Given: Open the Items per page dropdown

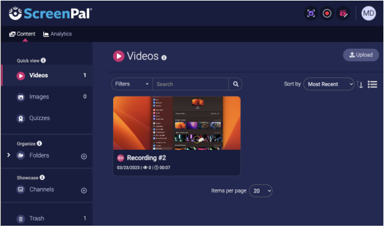Looking at the screenshot, I should 261,191.
